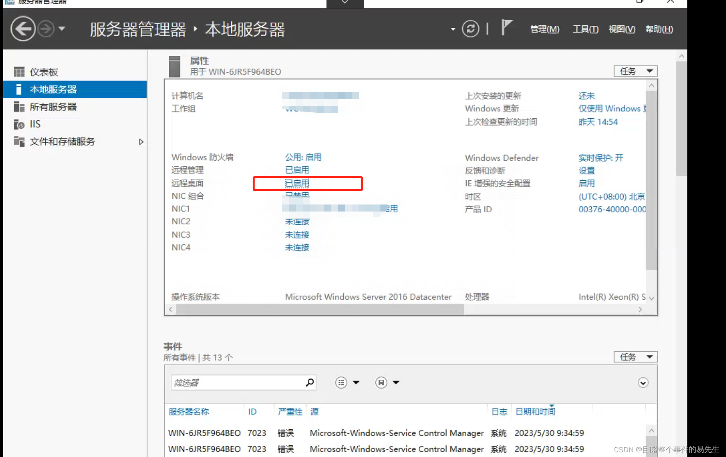The image size is (726, 457).
Task: Click the dashboard grid icon
Action: tap(19, 72)
